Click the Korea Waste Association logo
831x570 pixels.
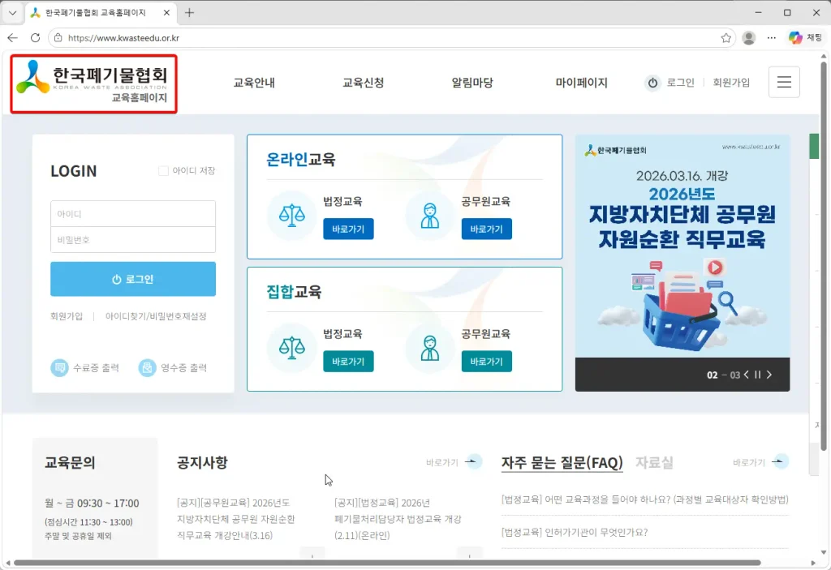click(93, 84)
